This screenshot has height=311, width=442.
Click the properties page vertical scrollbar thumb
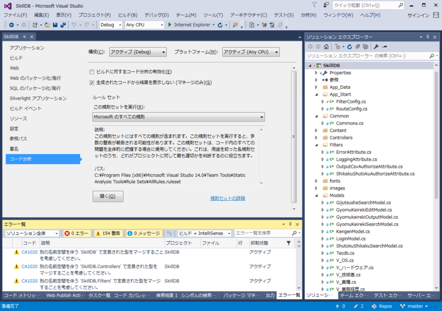click(x=294, y=137)
